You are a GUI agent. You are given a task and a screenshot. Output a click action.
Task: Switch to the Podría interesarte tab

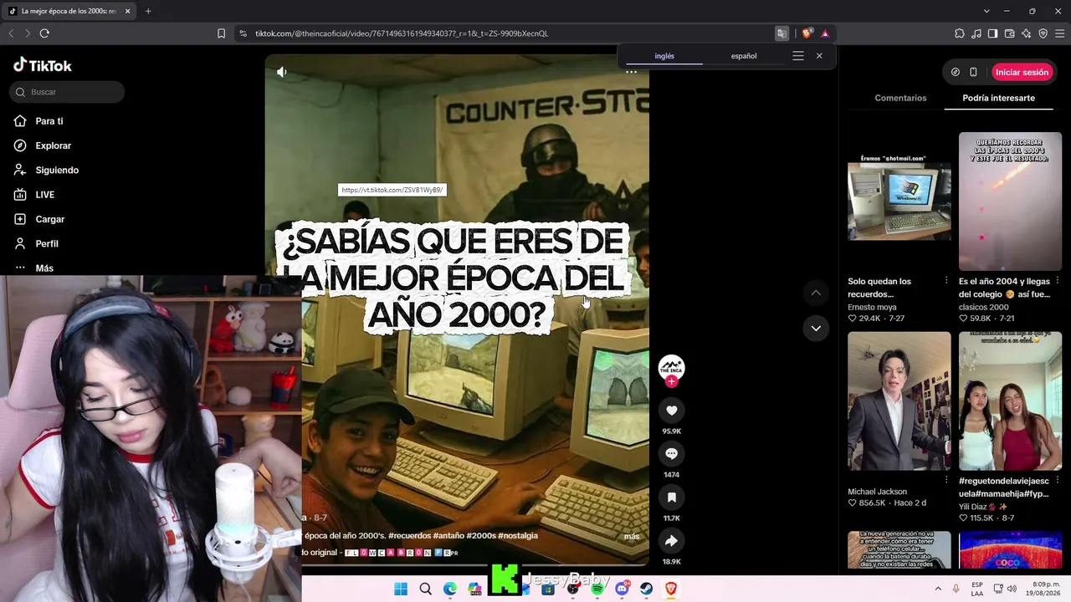tap(998, 98)
